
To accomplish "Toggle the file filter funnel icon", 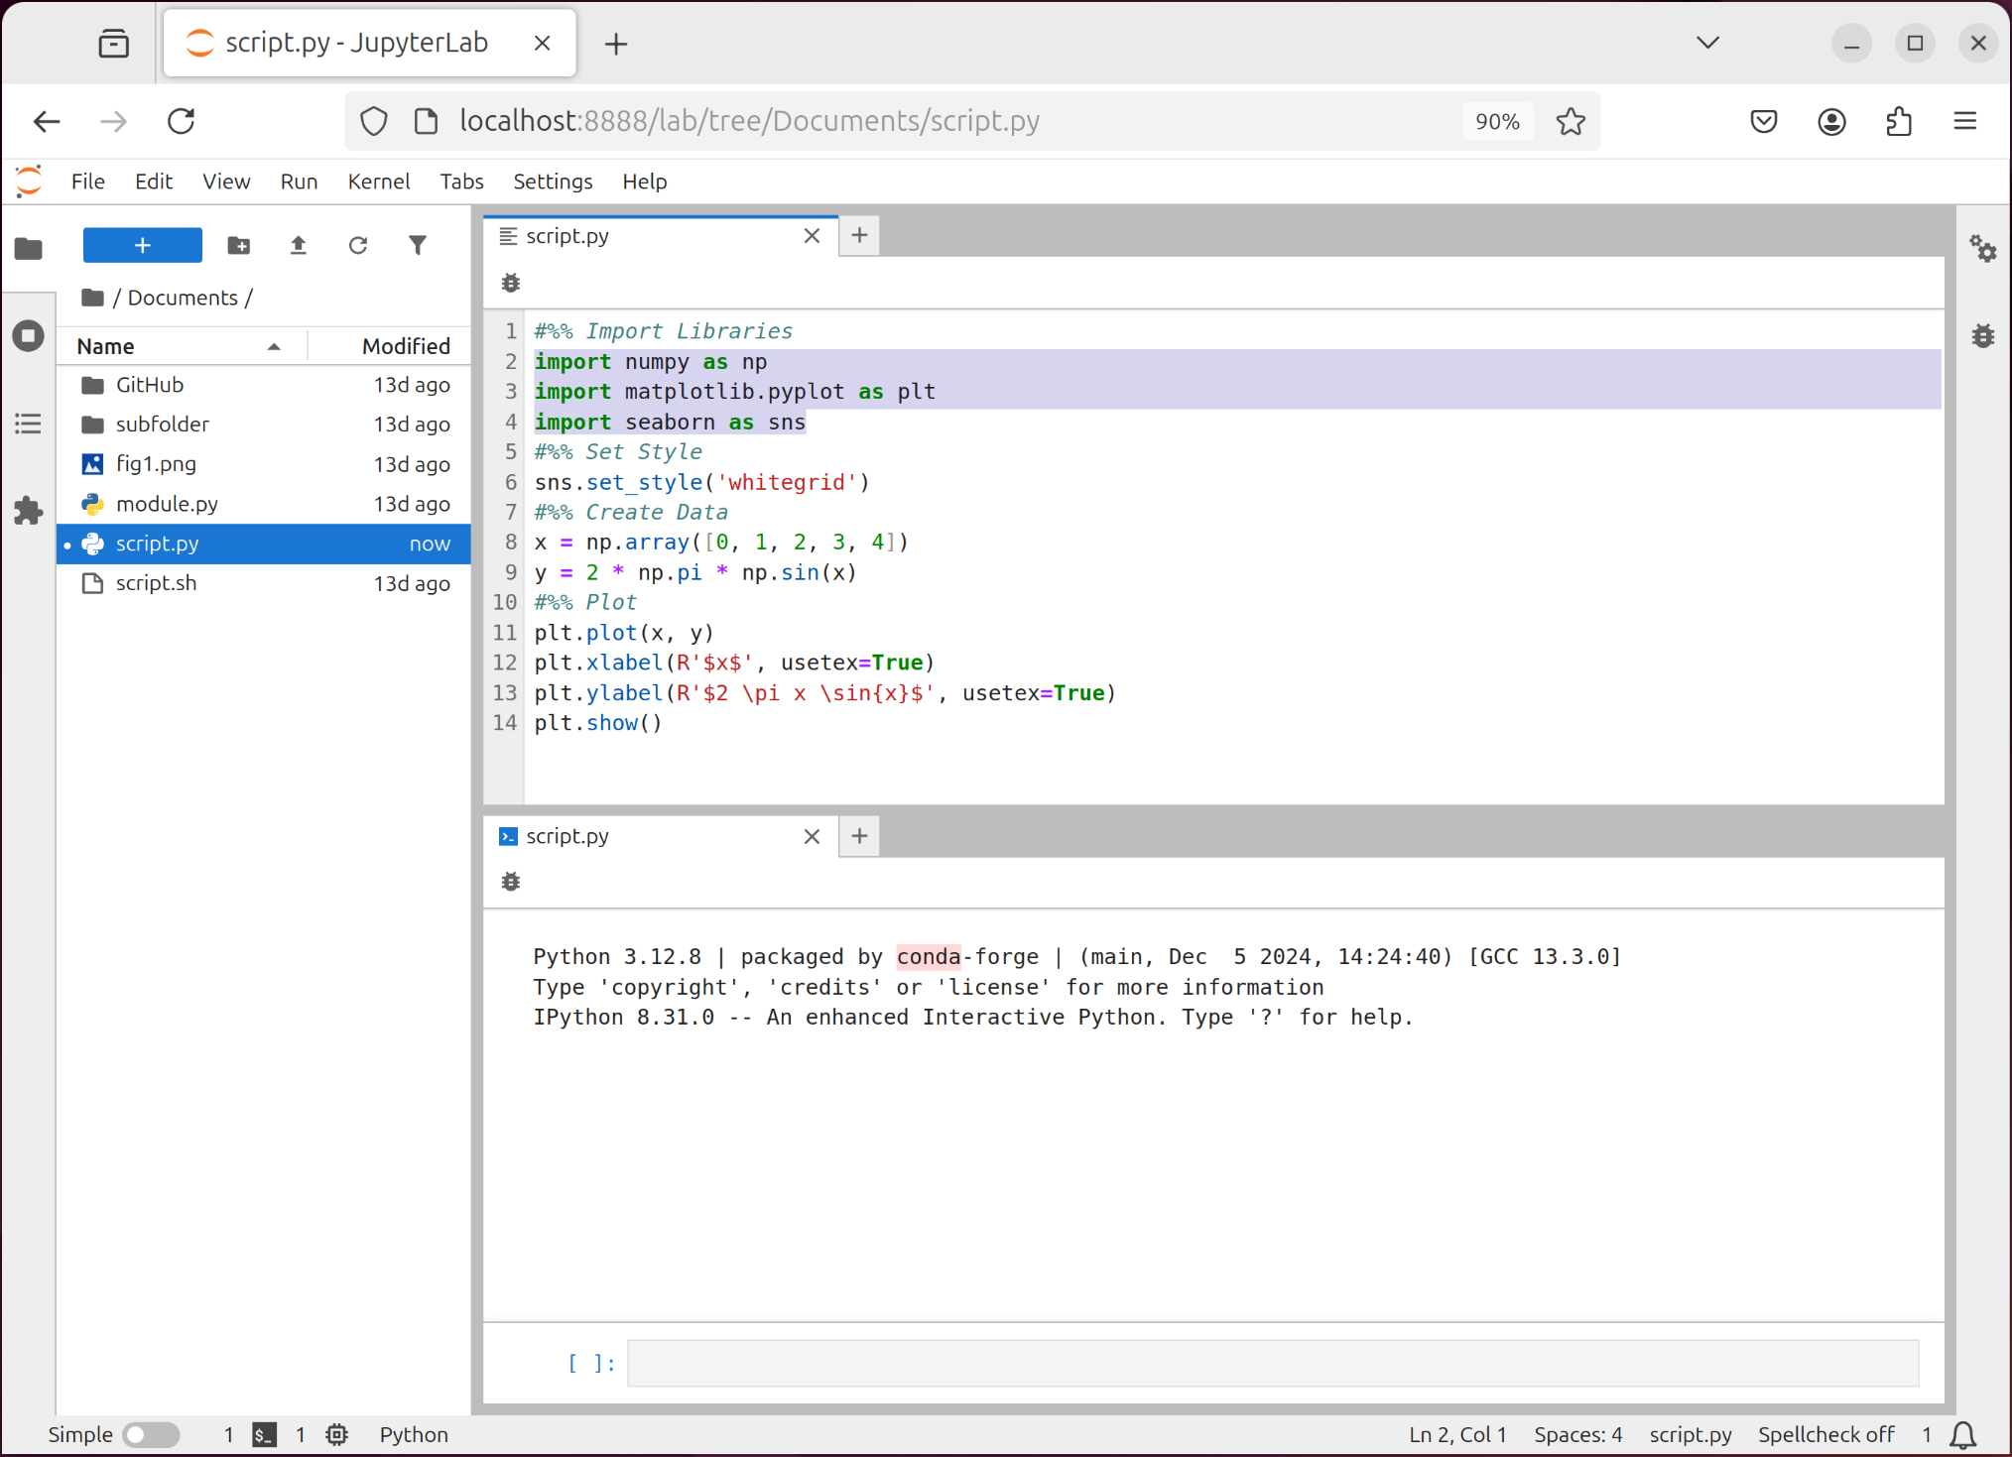I will tap(418, 245).
